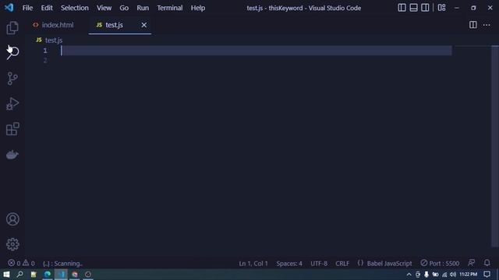Click the editor vertical scrollbar
This screenshot has height=280, width=499.
pyautogui.click(x=495, y=146)
